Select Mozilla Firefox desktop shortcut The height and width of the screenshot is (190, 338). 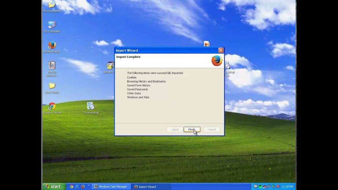click(x=52, y=47)
